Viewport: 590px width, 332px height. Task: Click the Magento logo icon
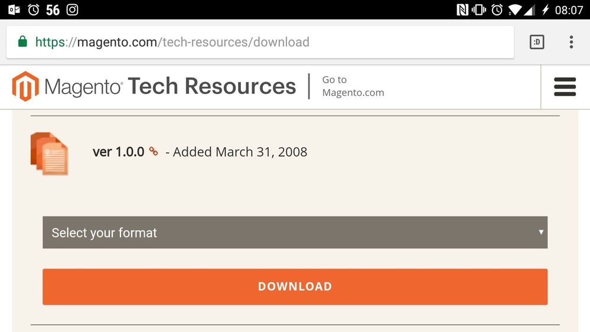[x=25, y=86]
